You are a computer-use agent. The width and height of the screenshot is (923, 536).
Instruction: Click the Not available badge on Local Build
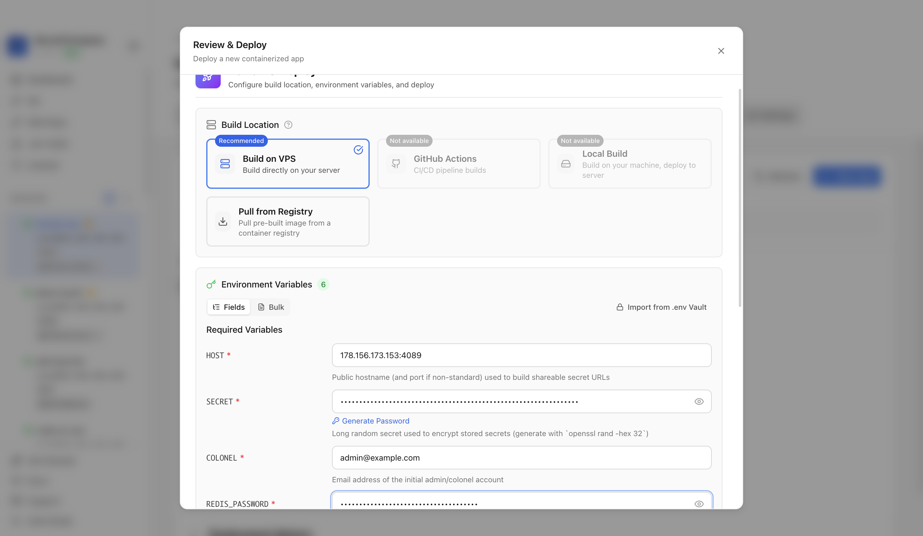pyautogui.click(x=580, y=141)
